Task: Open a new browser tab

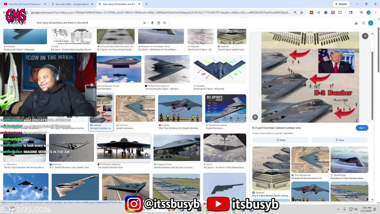Action: pyautogui.click(x=146, y=4)
